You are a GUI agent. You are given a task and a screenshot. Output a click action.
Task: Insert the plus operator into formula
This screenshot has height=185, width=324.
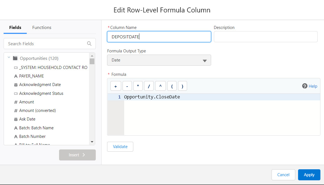[116, 86]
